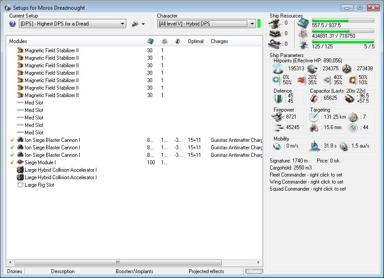Click the Charges column header

coord(235,41)
